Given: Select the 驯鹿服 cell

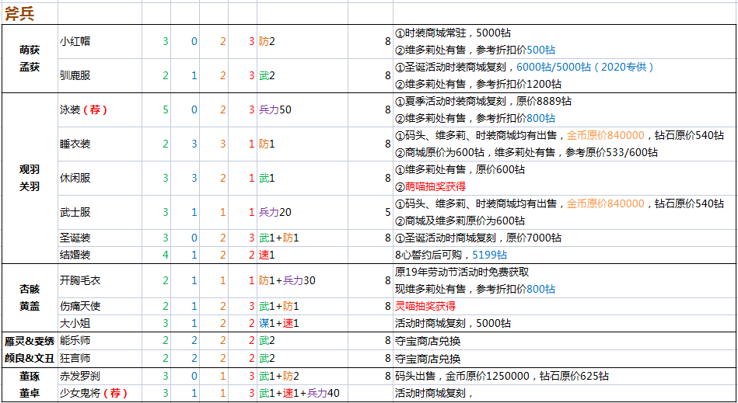Looking at the screenshot, I should click(x=100, y=75).
